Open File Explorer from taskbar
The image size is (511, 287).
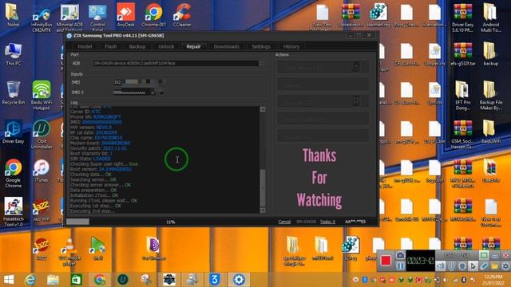[x=53, y=280]
